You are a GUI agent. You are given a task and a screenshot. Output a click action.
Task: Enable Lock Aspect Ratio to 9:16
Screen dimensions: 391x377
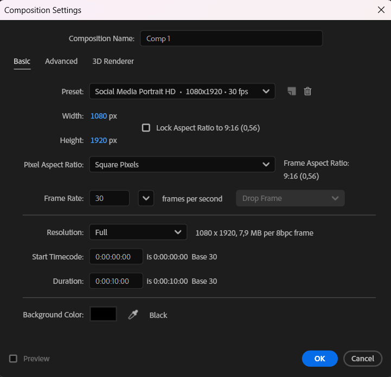coord(146,128)
